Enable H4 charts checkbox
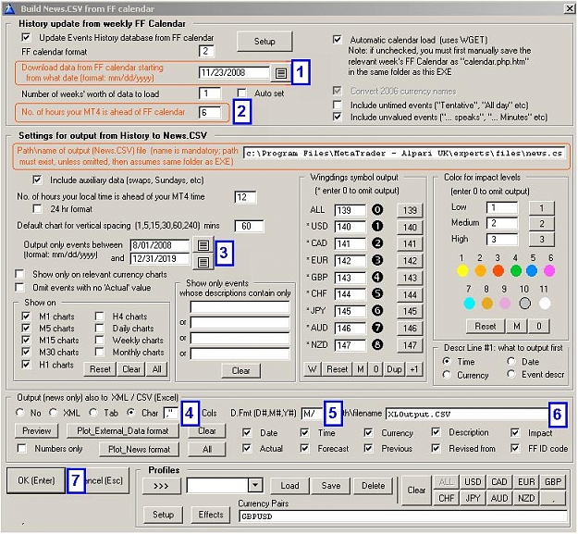This screenshot has width=578, height=534. pos(99,317)
